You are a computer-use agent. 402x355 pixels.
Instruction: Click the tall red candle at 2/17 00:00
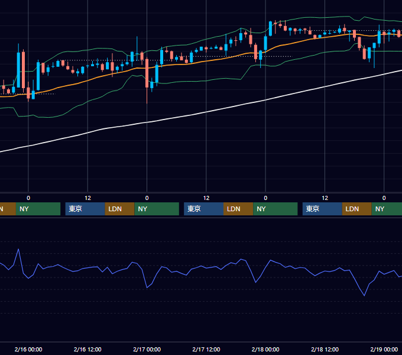click(x=147, y=75)
